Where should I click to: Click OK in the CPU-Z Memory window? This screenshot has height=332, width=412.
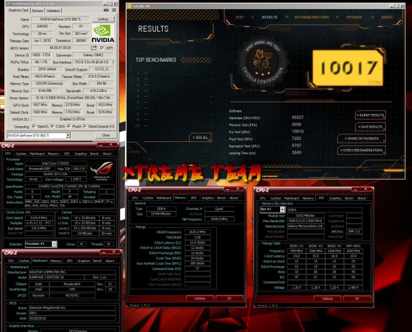pos(229,298)
